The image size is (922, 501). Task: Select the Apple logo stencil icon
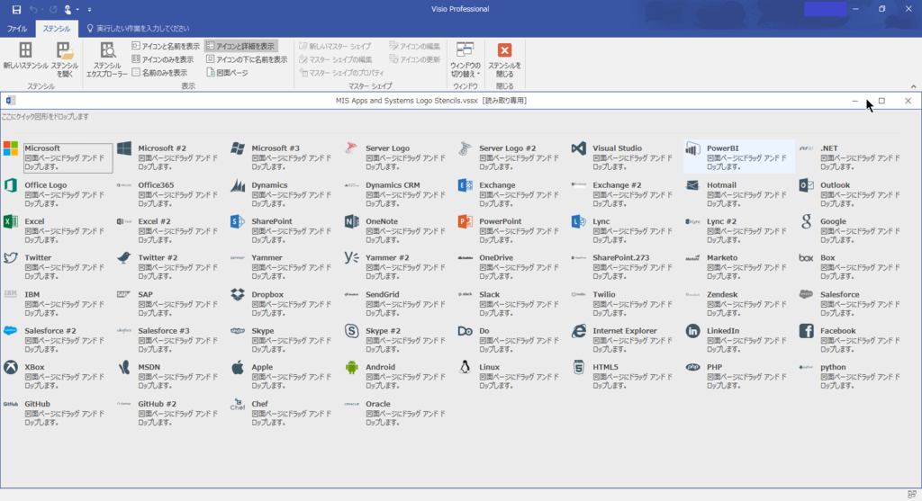click(238, 367)
